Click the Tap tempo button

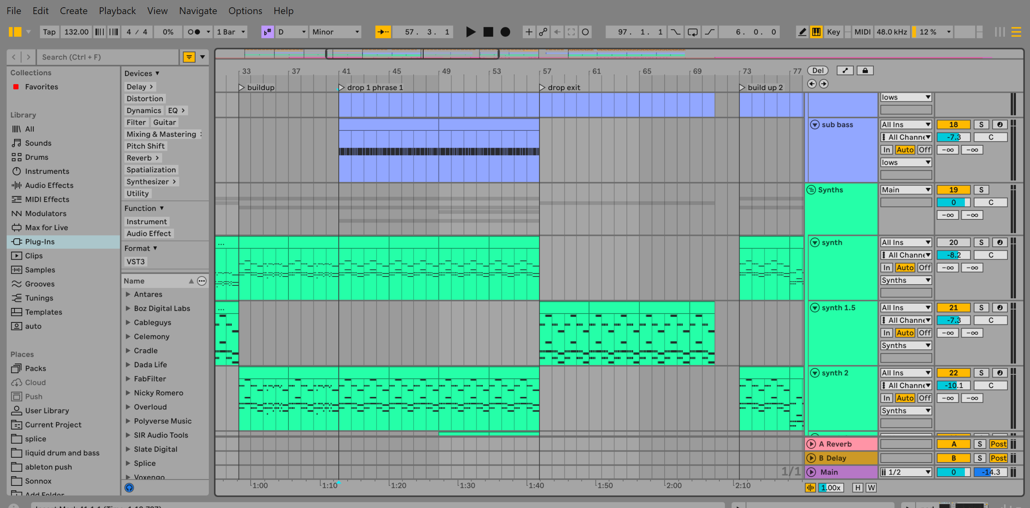(x=49, y=32)
